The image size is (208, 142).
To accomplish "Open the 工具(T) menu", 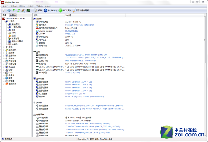I will pyautogui.click(x=39, y=6).
